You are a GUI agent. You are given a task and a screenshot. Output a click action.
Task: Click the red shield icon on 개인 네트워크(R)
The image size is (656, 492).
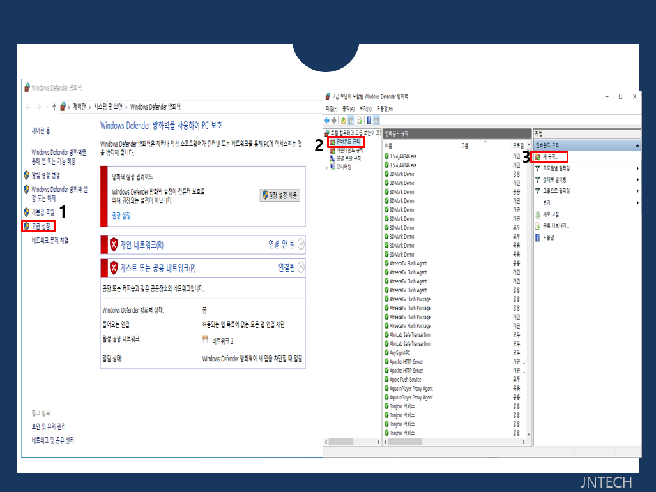[114, 244]
